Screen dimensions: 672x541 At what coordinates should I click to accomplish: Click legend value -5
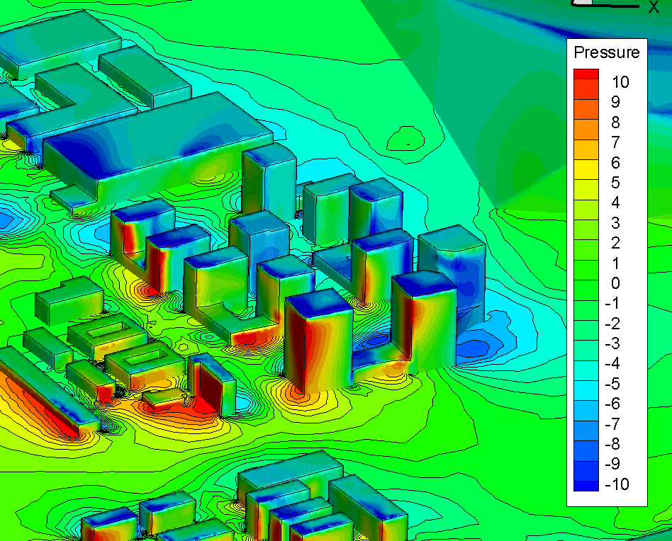(612, 384)
